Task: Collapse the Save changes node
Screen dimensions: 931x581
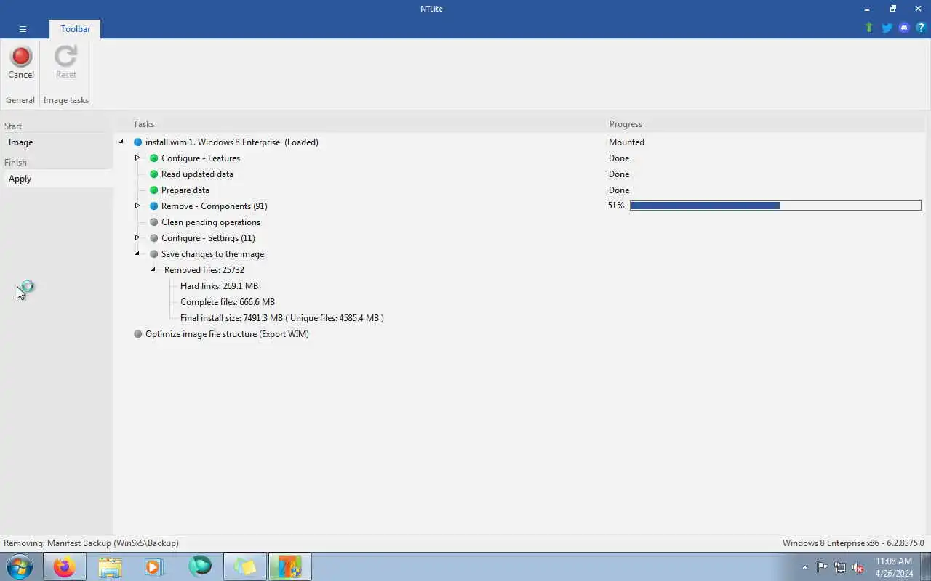Action: pyautogui.click(x=137, y=254)
